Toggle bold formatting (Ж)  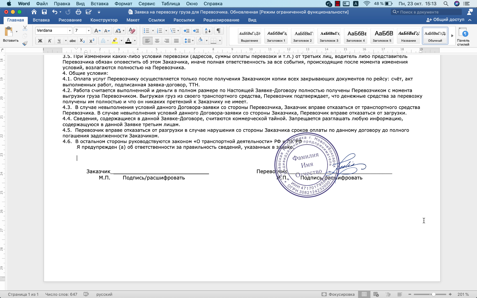40,40
